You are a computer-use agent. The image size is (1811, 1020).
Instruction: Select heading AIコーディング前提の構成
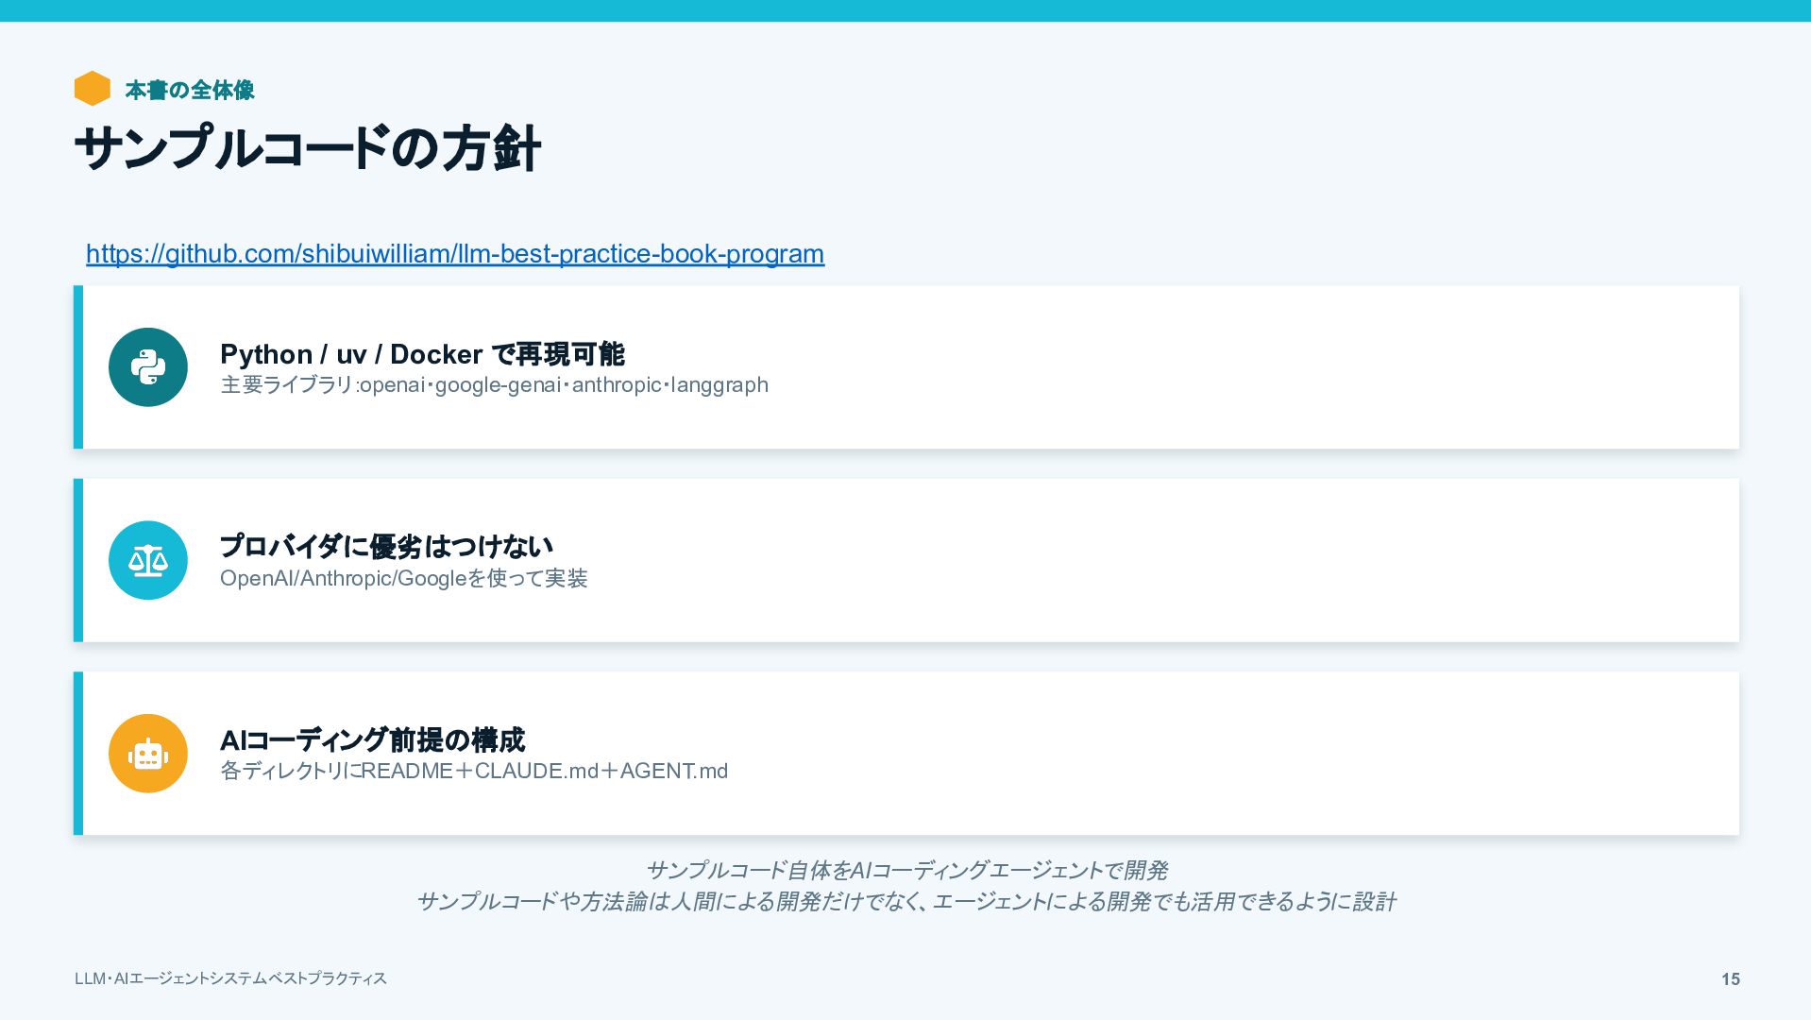point(372,739)
